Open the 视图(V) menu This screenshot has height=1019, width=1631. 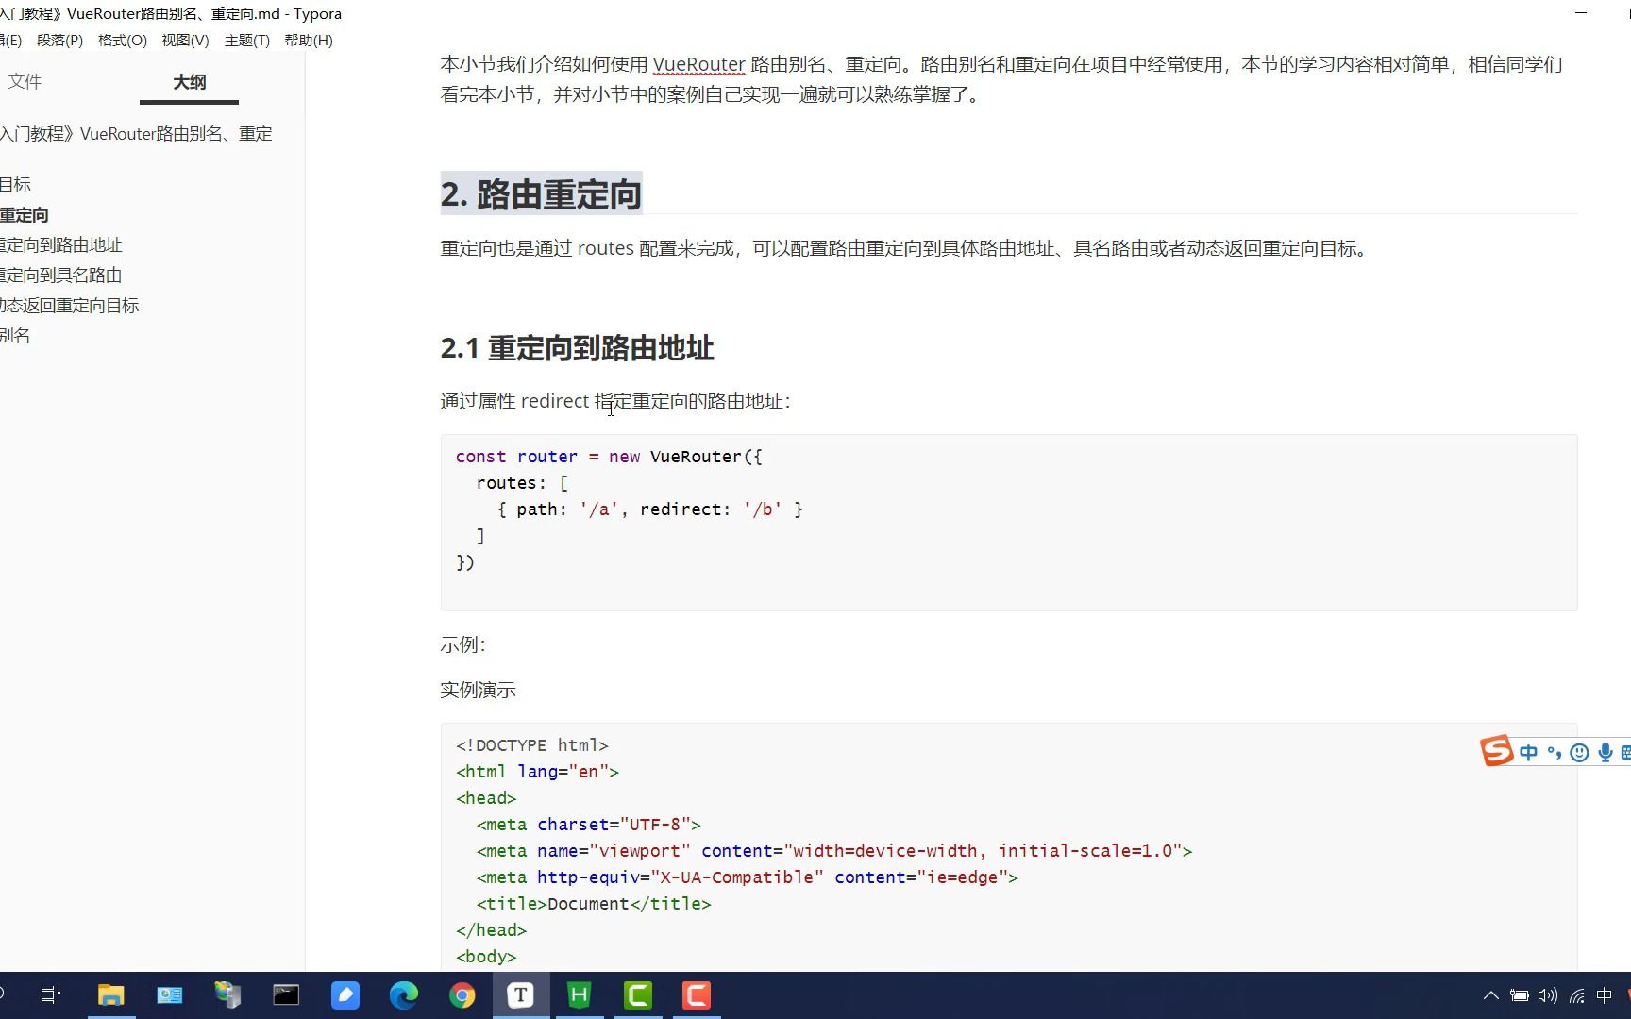click(185, 41)
